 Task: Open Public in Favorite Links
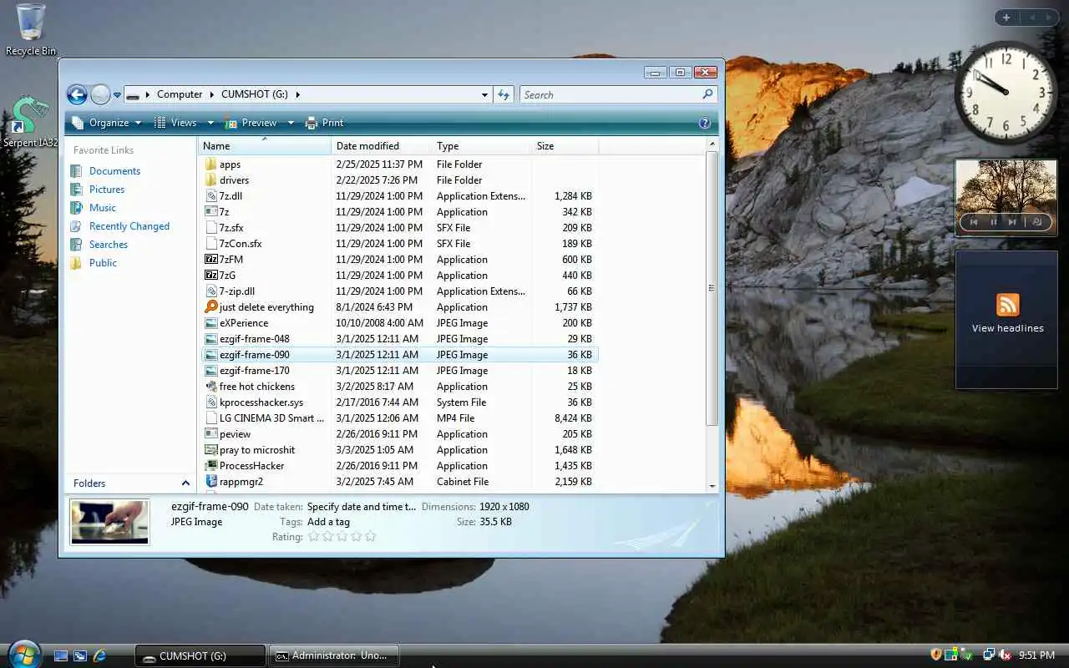pyautogui.click(x=103, y=263)
